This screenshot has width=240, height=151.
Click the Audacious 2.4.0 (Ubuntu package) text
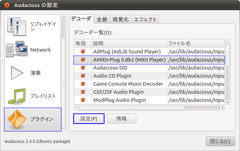(x=37, y=142)
